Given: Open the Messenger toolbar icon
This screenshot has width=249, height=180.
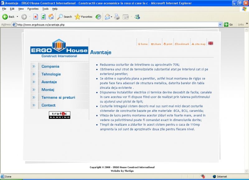Looking at the screenshot, I should tap(137, 17).
